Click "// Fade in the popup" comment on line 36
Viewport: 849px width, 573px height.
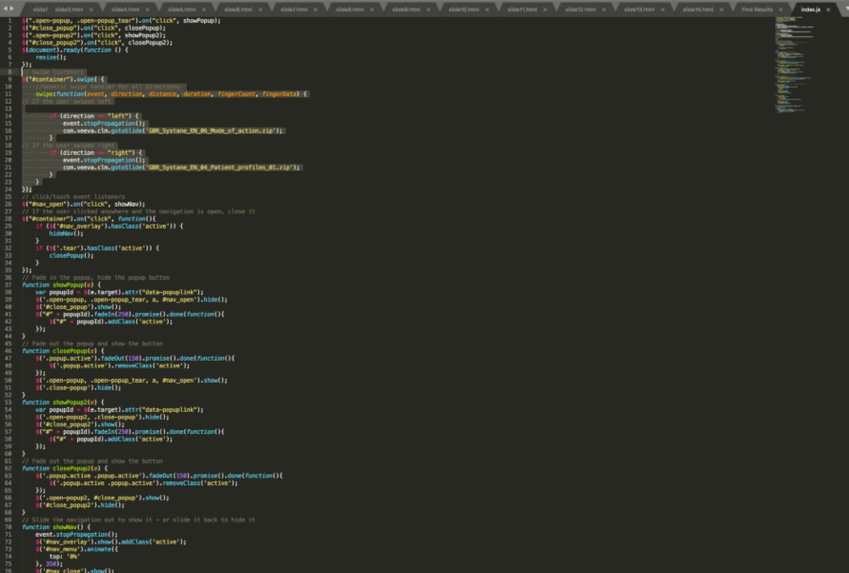point(96,277)
